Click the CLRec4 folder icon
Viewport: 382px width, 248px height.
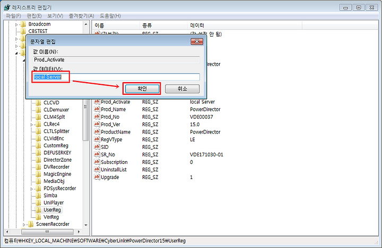coord(38,124)
